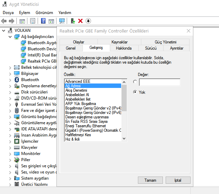Expand the Disk sürücüleri tree node
The height and width of the screenshot is (194, 219).
pos(10,92)
